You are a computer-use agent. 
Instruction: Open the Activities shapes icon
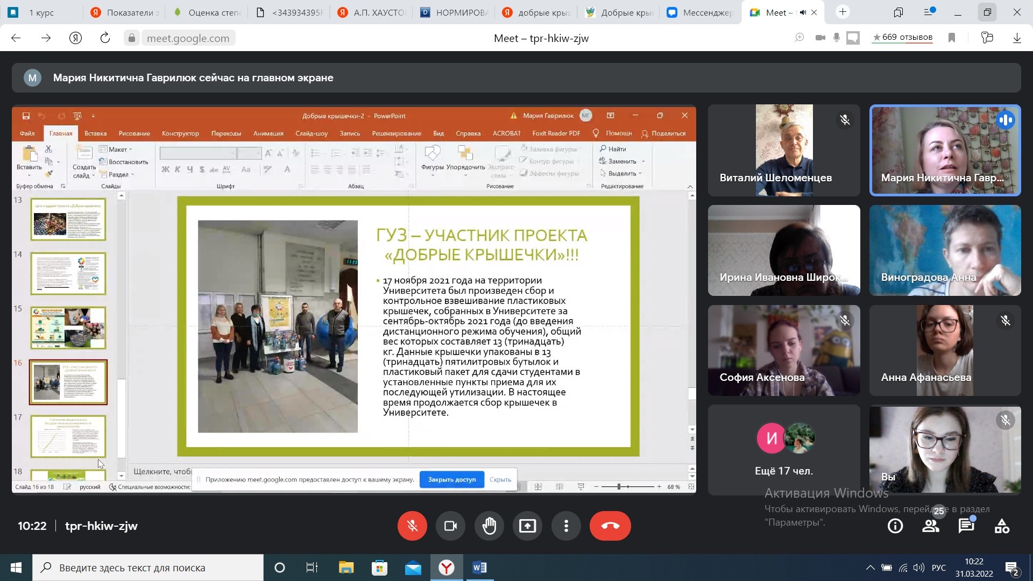[1002, 526]
